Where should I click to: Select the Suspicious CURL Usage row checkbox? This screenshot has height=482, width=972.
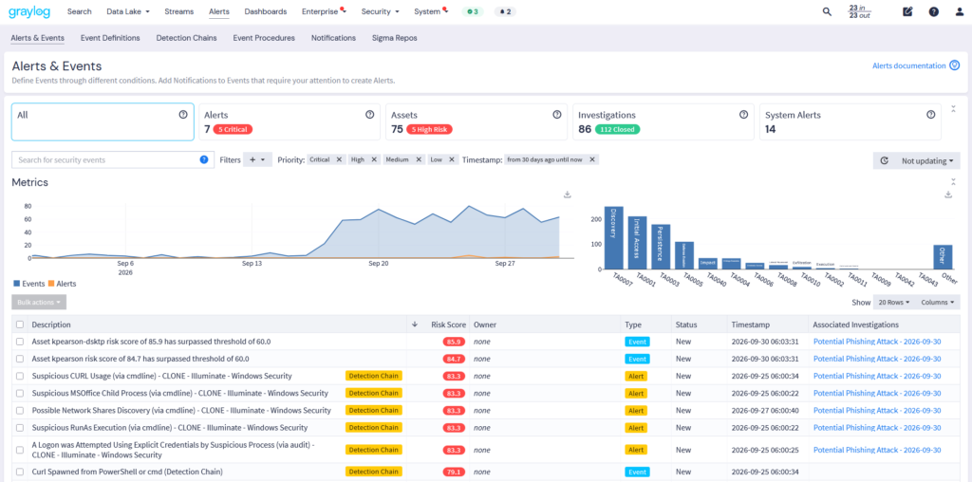tap(21, 376)
